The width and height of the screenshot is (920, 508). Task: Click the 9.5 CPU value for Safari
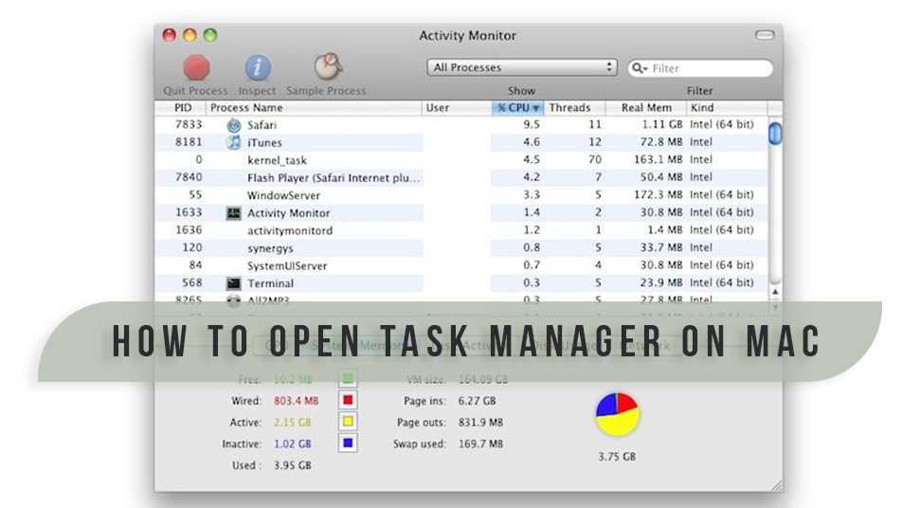[x=532, y=124]
